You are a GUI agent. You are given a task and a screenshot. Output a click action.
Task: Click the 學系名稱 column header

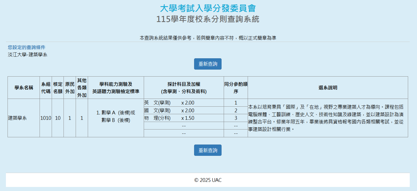pos(24,88)
